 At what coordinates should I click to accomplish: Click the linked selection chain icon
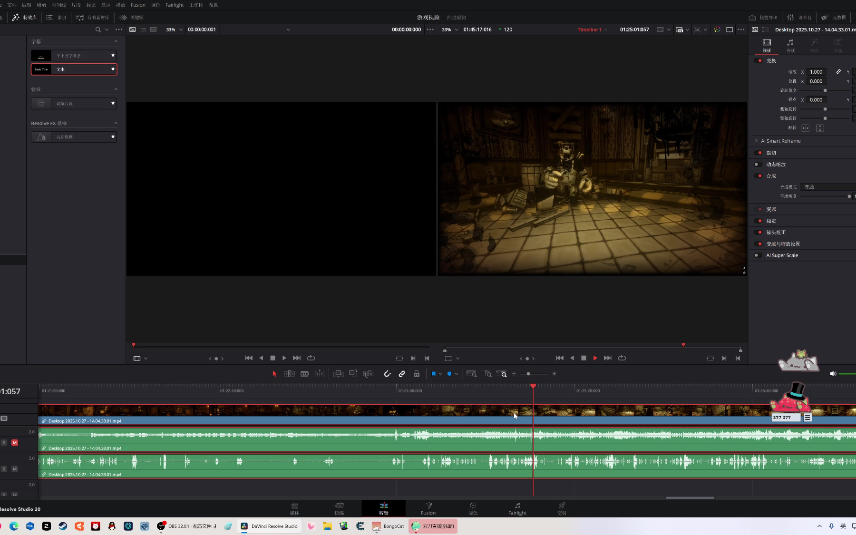[402, 374]
